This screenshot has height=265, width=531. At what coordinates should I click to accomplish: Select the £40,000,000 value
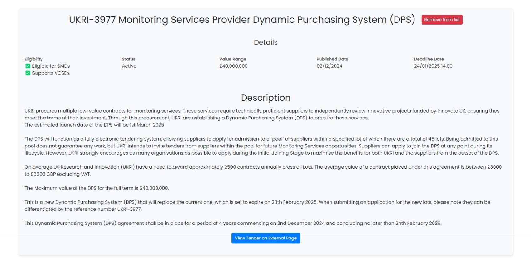(x=233, y=66)
